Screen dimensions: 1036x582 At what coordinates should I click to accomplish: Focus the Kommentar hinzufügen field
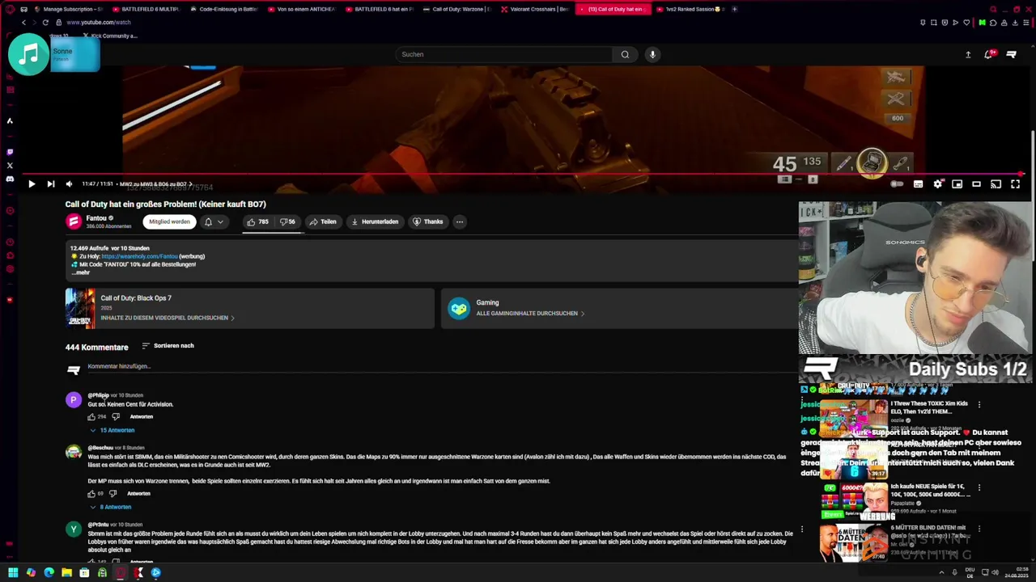click(x=441, y=366)
